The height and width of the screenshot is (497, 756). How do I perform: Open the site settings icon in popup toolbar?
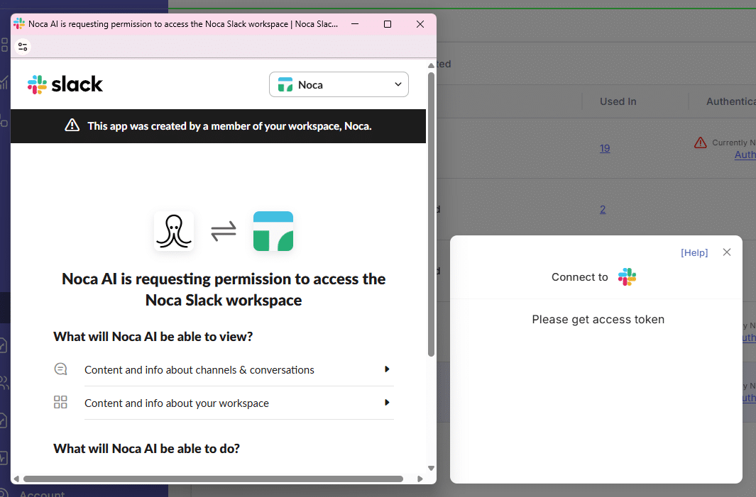[x=23, y=47]
